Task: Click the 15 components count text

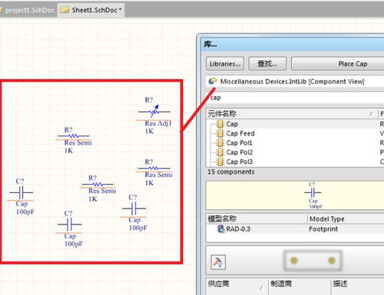Action: [x=231, y=172]
